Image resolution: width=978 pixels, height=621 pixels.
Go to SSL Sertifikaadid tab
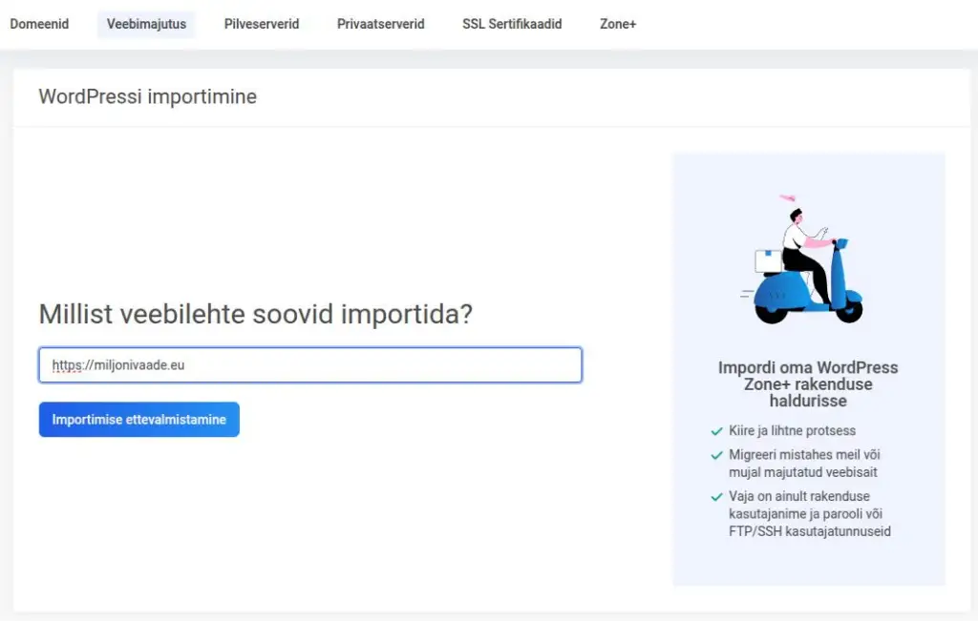(x=512, y=24)
